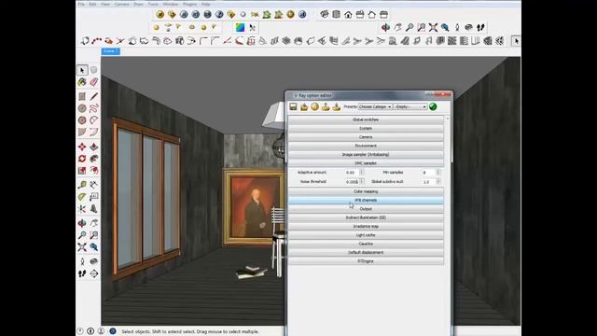Open the Empty preset dropdown

[x=410, y=106]
